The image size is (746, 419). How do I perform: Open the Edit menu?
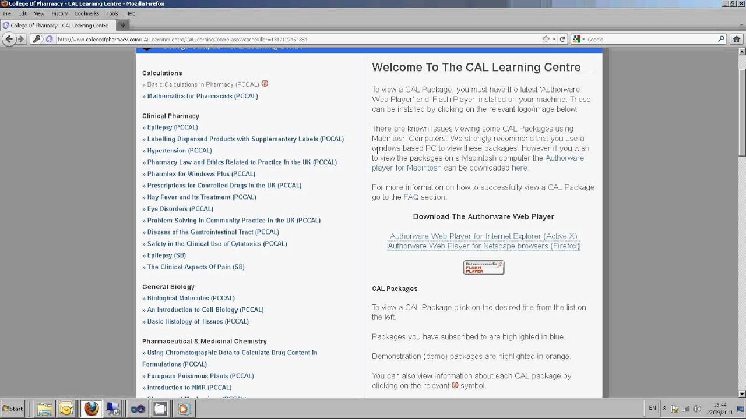coord(22,13)
